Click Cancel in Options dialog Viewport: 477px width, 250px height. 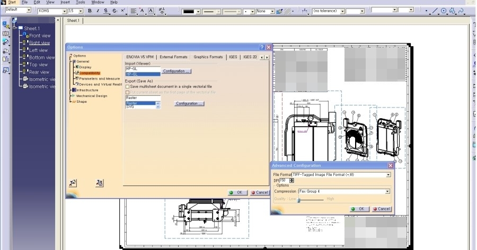pos(260,192)
